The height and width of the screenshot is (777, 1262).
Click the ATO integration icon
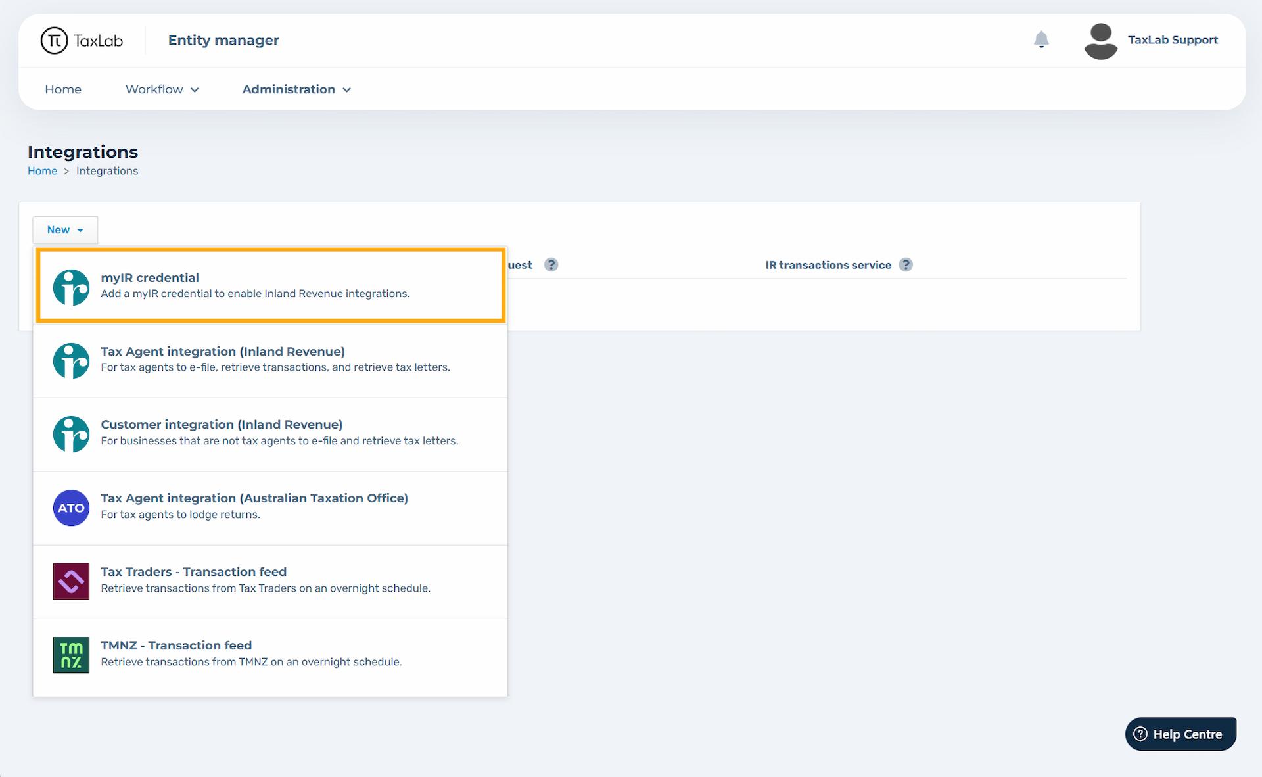(x=71, y=507)
